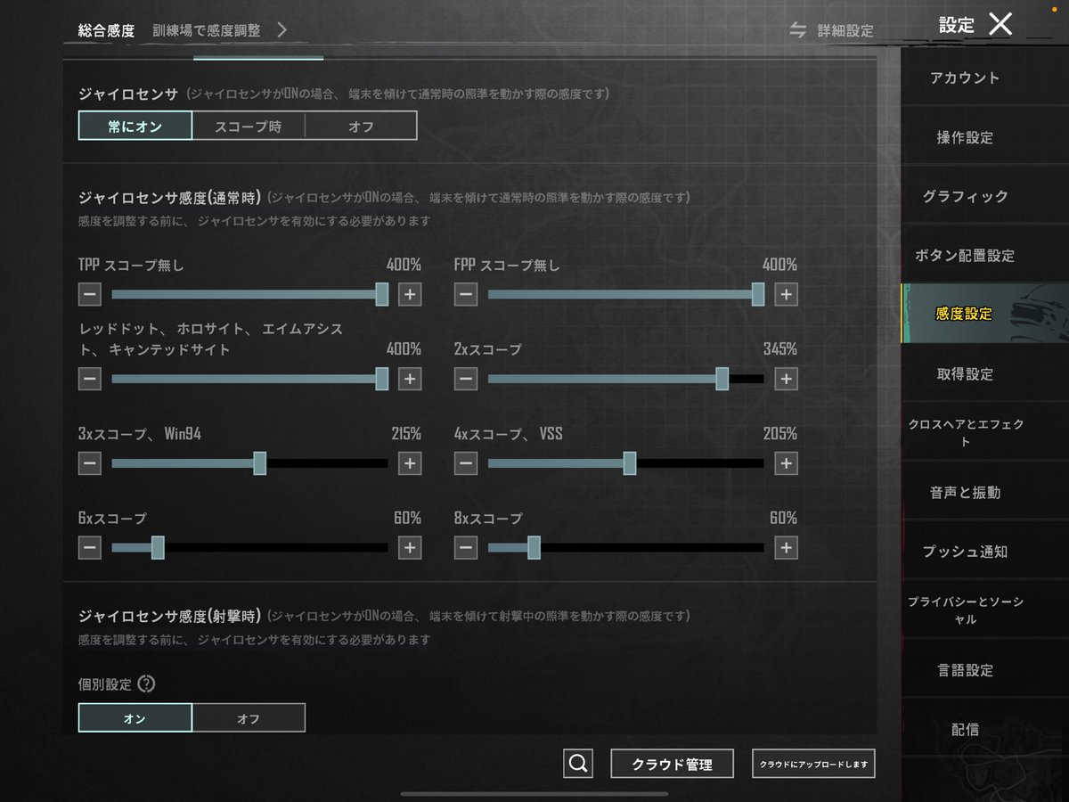The height and width of the screenshot is (802, 1069).
Task: Click the 345% value of 2xスコープ
Action: [780, 349]
